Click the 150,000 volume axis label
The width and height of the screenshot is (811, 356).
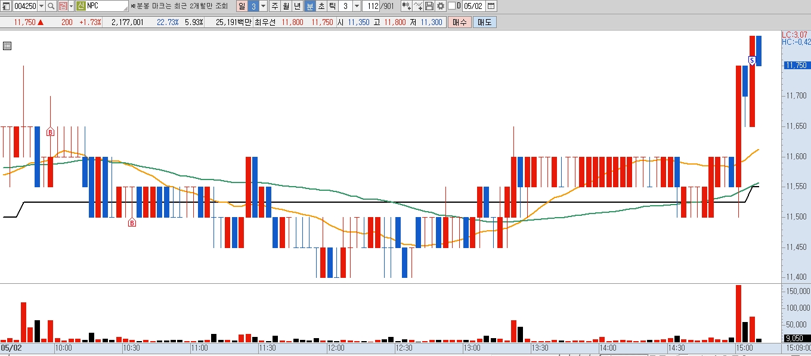798,291
